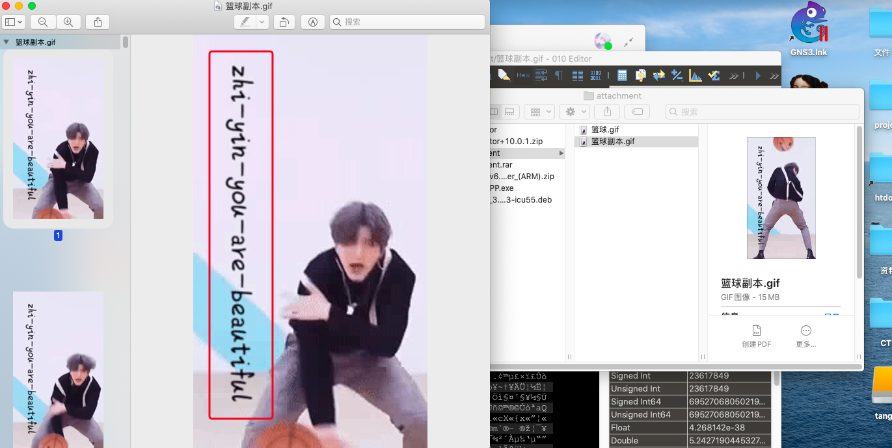Expand the first toolbar overflow chevron in 010 Editor
Image resolution: width=892 pixels, height=448 pixels.
[734, 76]
